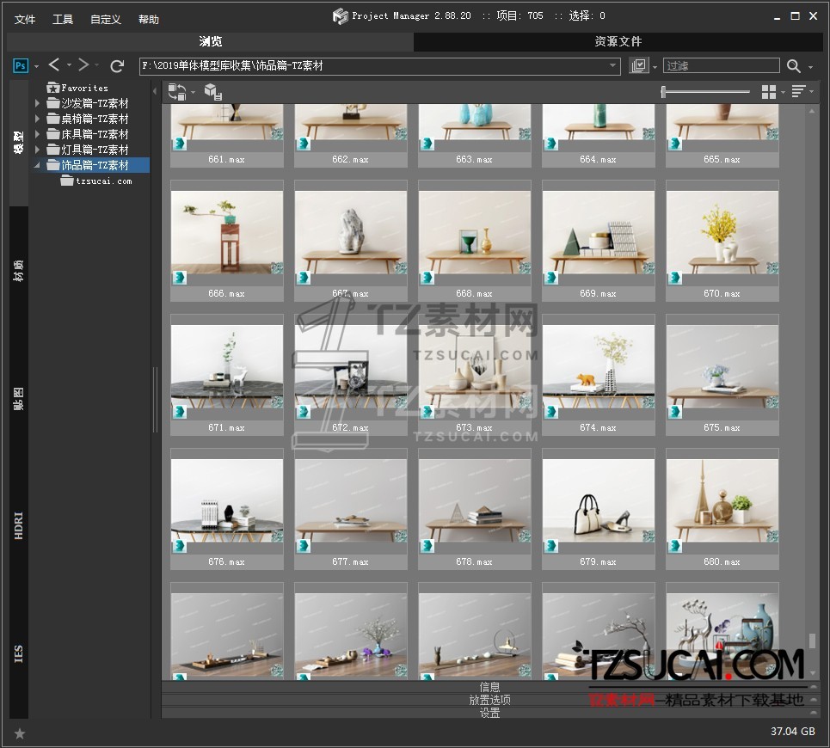This screenshot has width=830, height=748.
Task: Select the Favorites tree item
Action: pyautogui.click(x=84, y=88)
